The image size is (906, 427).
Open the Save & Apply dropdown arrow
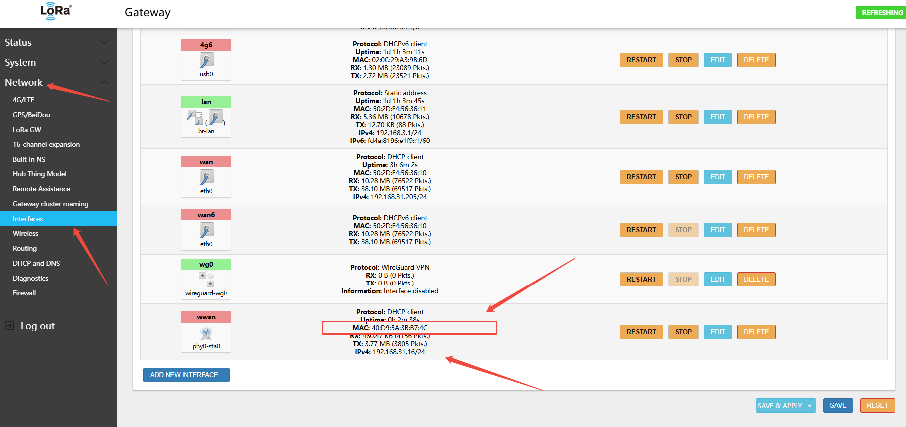810,406
